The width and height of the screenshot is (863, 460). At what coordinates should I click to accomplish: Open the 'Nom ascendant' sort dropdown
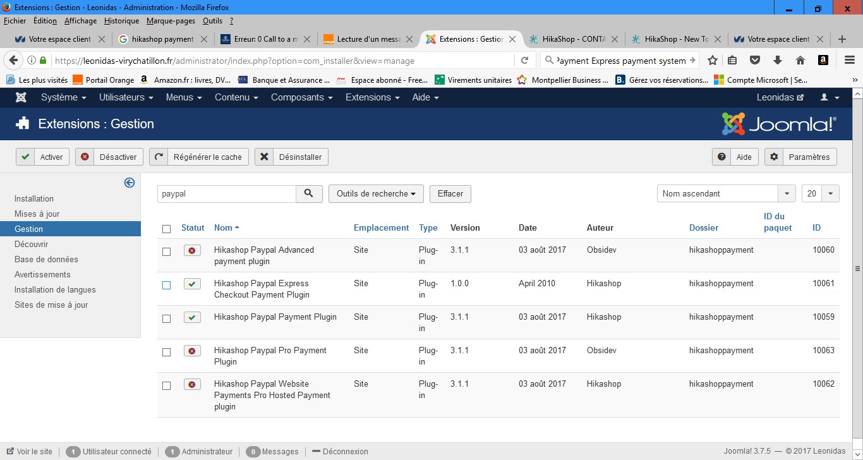[x=726, y=194]
